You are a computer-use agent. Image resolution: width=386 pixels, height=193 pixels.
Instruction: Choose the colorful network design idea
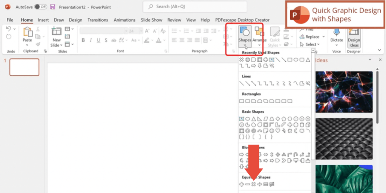pos(344,92)
